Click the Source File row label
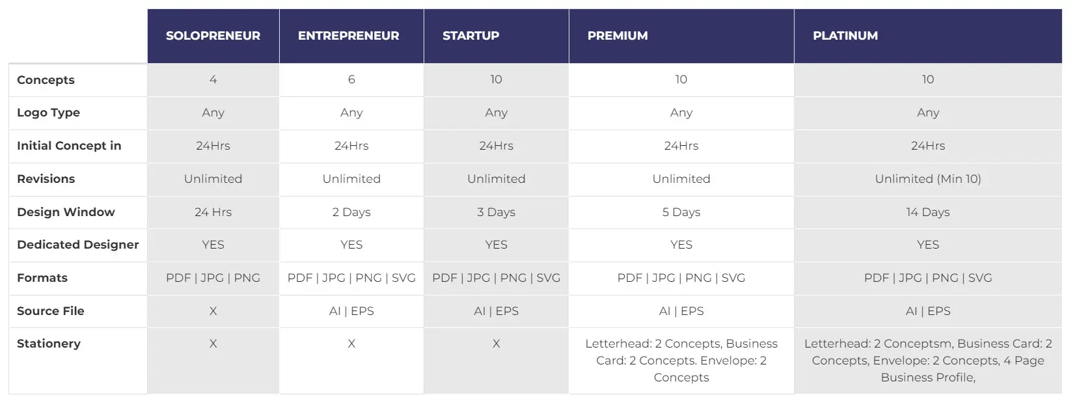1075x412 pixels. coord(51,311)
